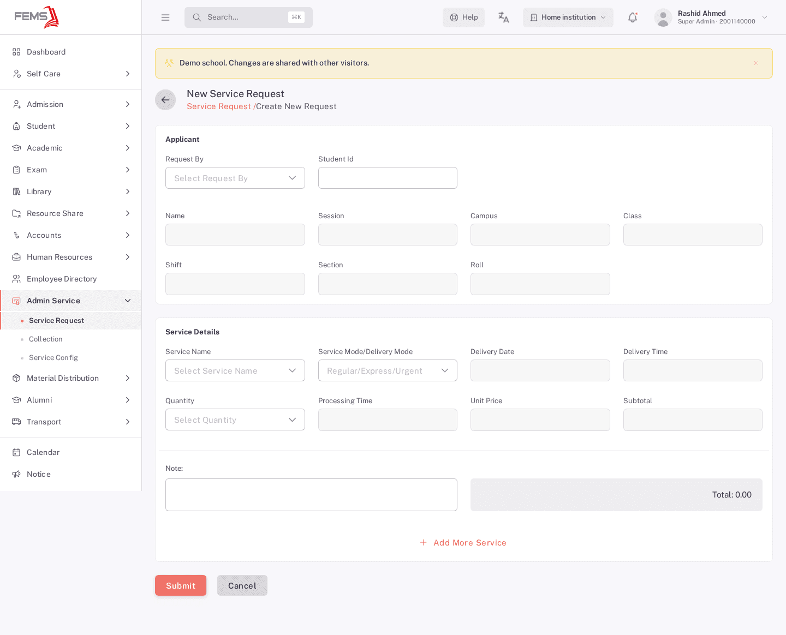Viewport: 786px width, 635px height.
Task: Click the Alumni icon
Action: pyautogui.click(x=16, y=400)
